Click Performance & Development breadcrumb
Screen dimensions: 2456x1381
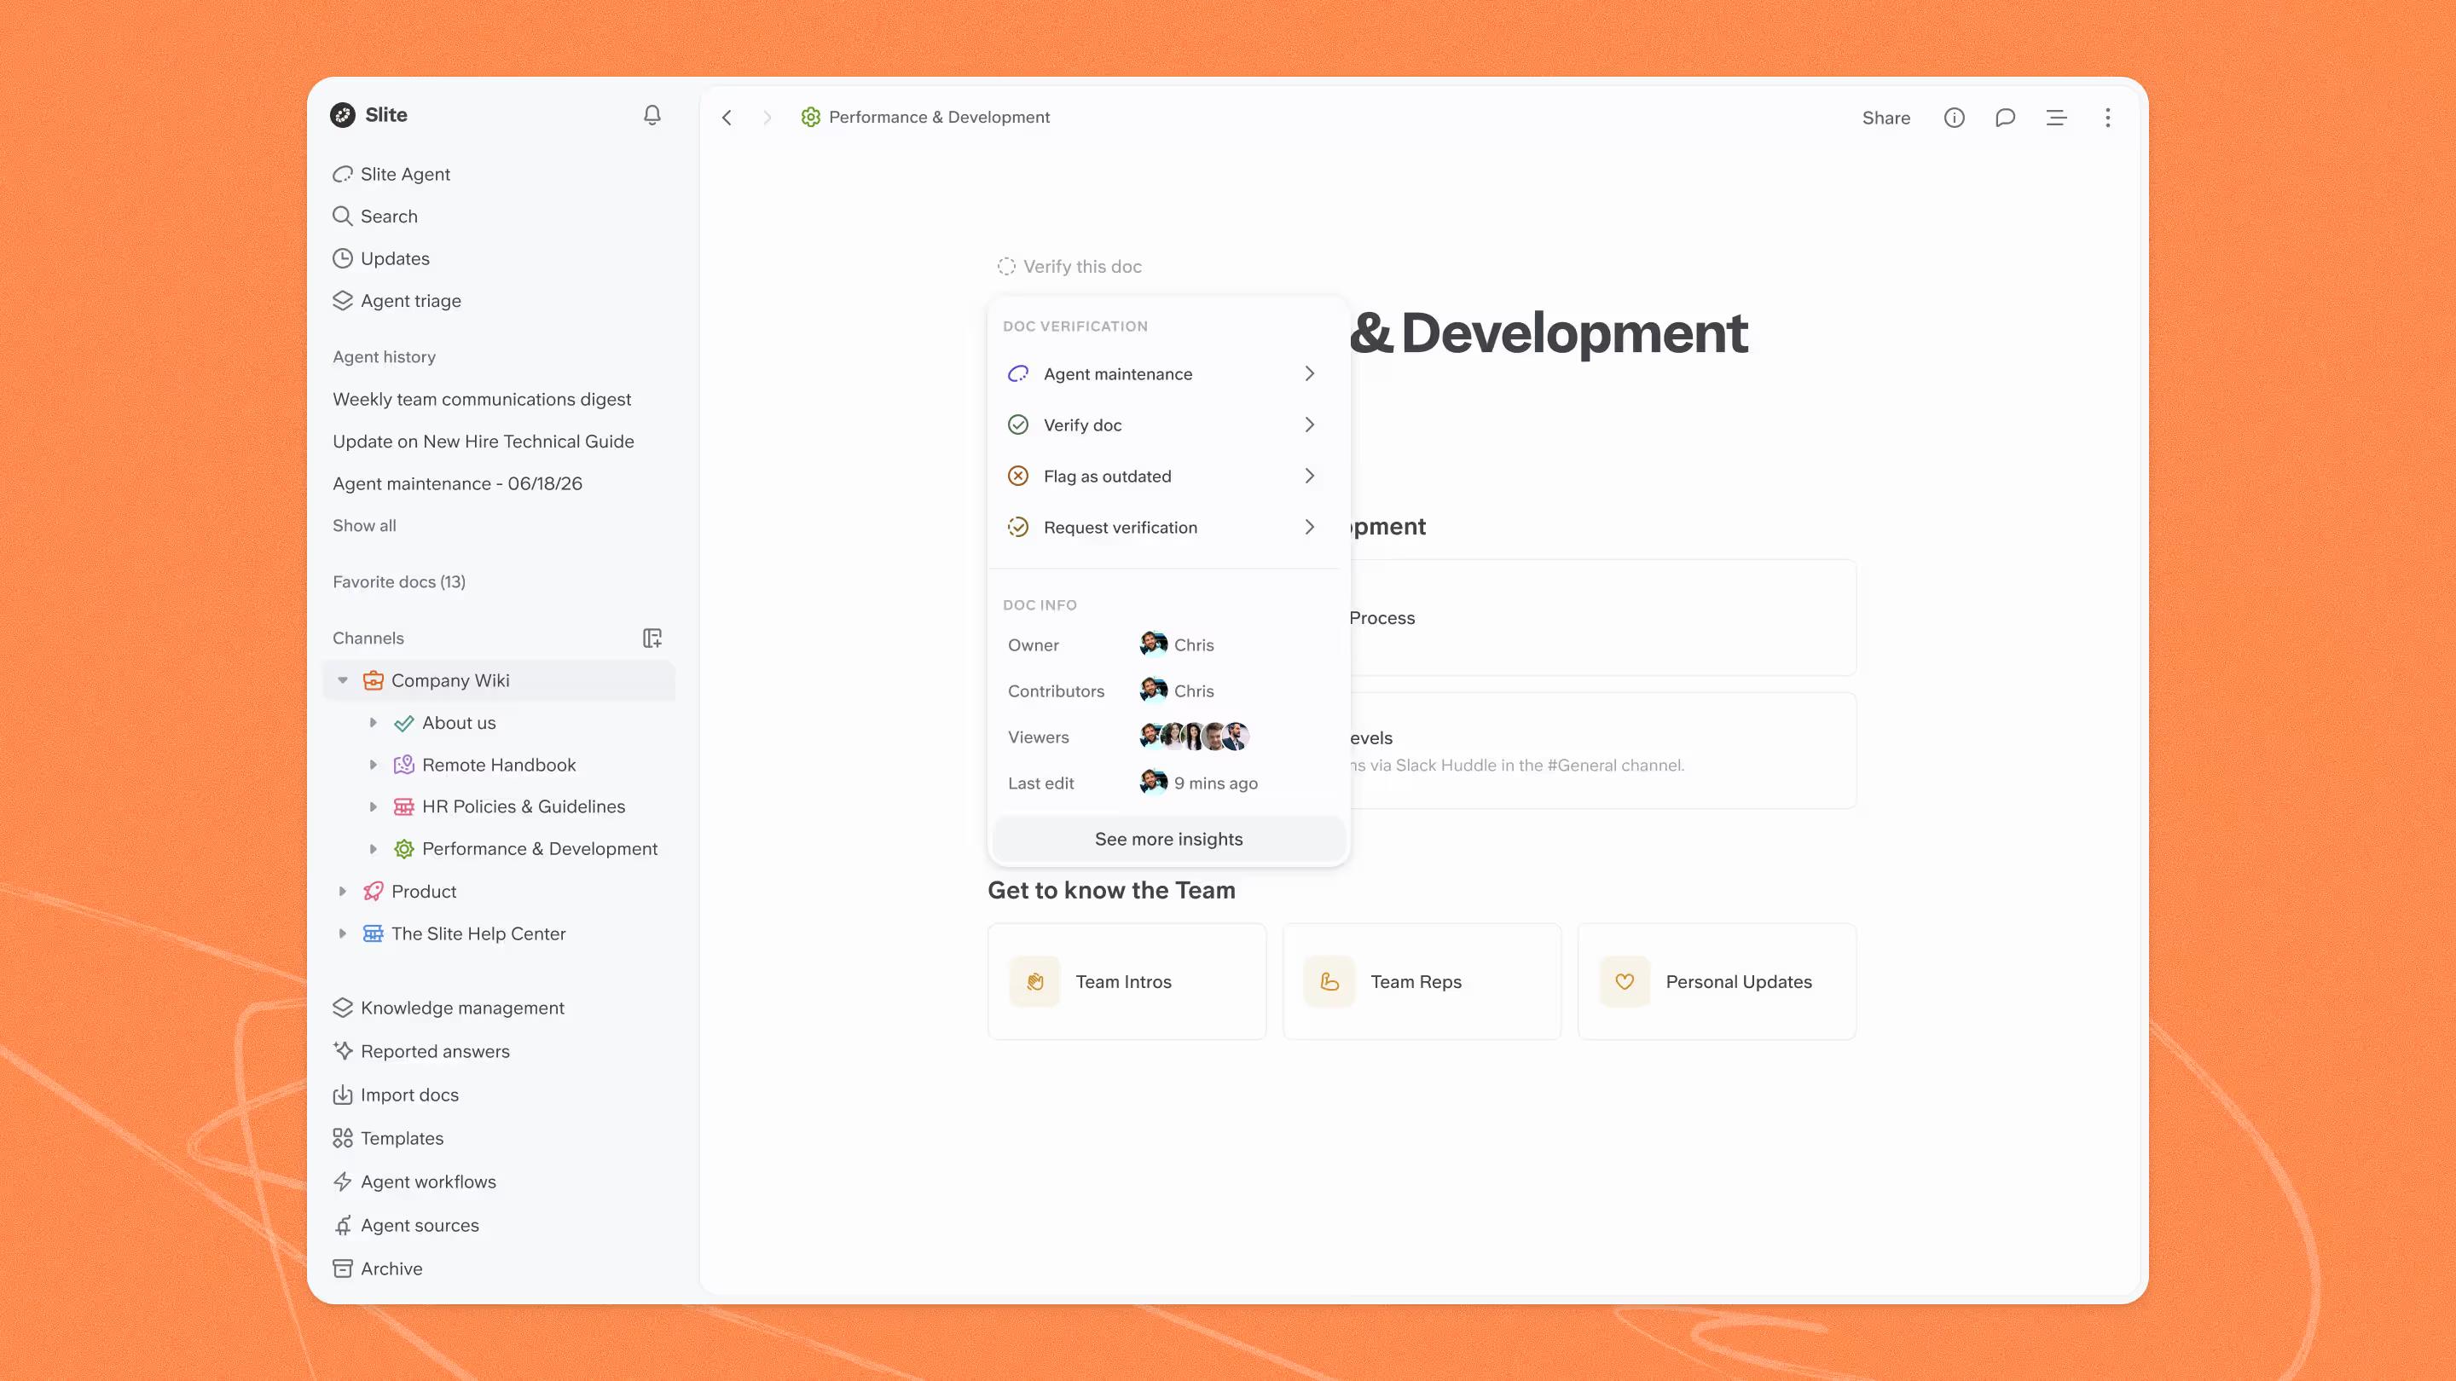(x=924, y=118)
